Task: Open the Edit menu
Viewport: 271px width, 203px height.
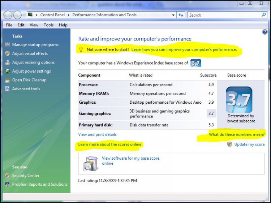Action: pyautogui.click(x=21, y=25)
